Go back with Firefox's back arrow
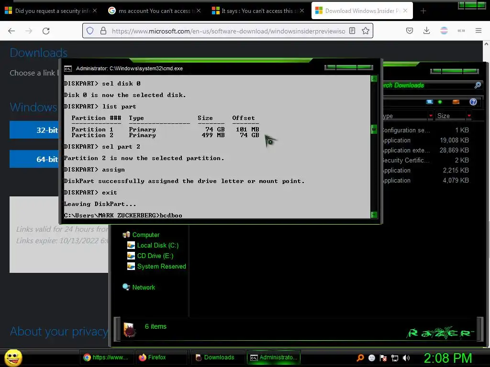 click(11, 31)
